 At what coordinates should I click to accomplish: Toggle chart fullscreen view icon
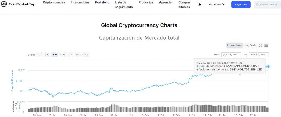(261, 45)
